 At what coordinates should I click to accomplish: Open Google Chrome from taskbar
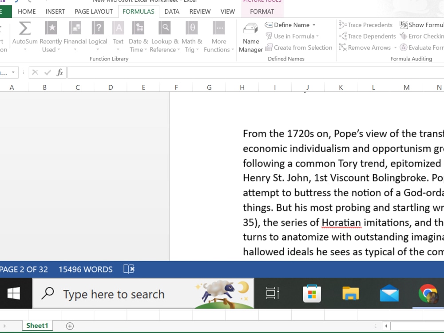(428, 293)
